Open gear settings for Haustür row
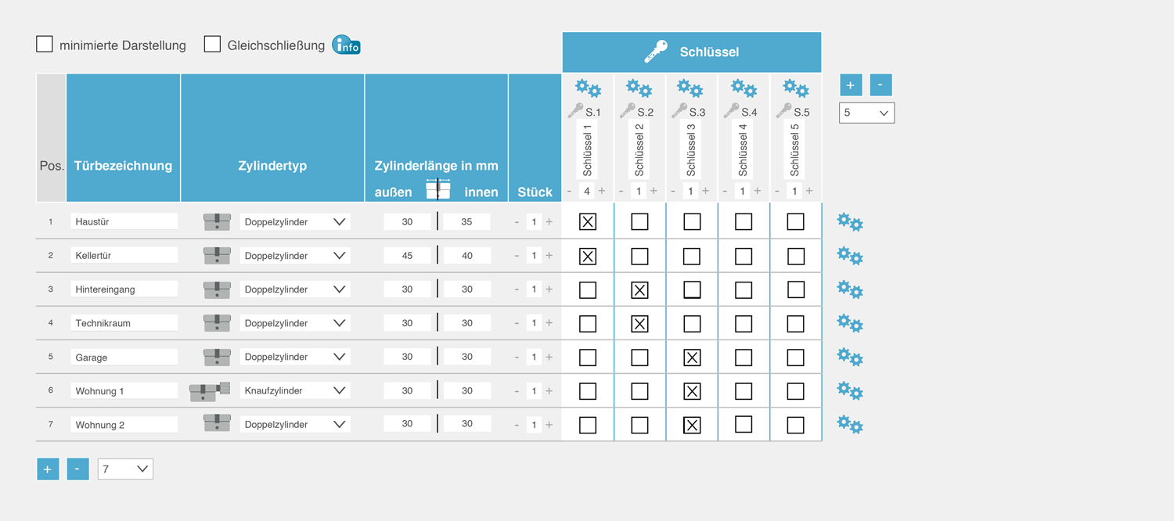The width and height of the screenshot is (1174, 521). (849, 222)
